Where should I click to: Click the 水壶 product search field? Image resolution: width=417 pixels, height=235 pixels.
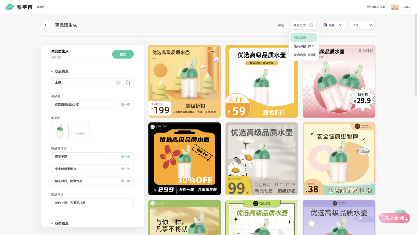[x=92, y=83]
